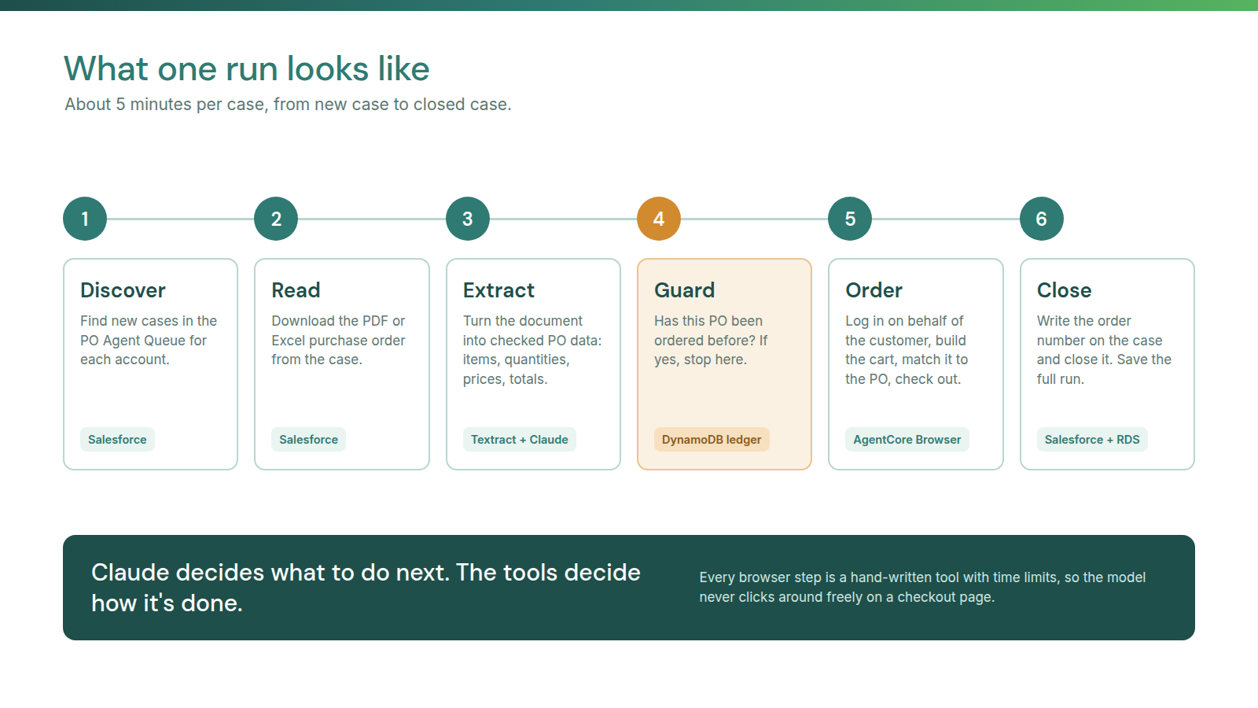
Task: Click the Salesforce + RDS tag
Action: [1092, 440]
